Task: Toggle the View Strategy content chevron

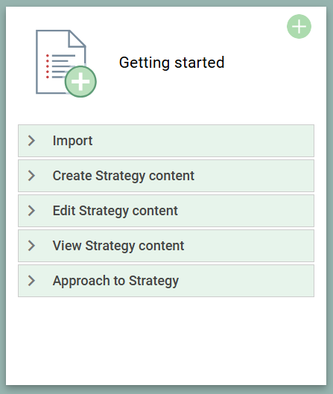Action: [31, 246]
